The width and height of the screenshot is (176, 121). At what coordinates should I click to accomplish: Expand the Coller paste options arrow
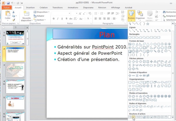(8, 20)
